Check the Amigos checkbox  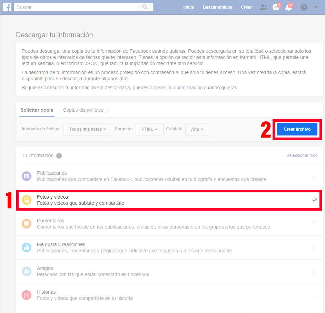(x=315, y=271)
